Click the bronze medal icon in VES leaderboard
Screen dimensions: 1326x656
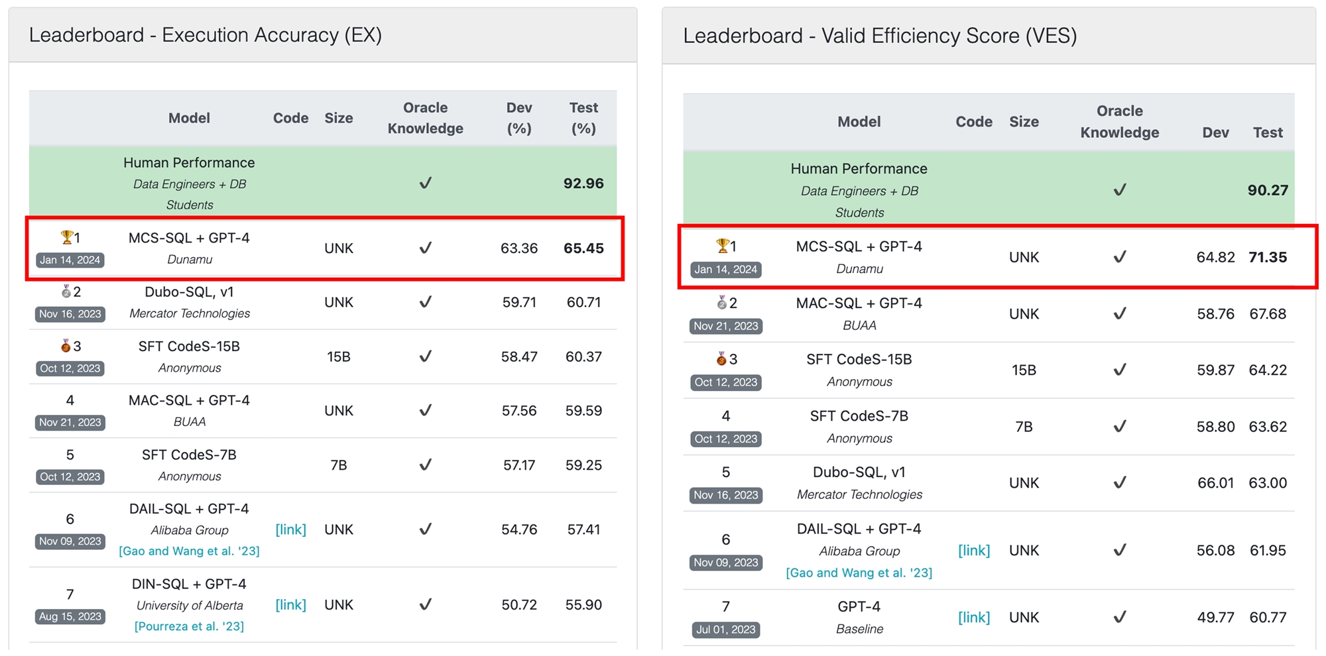(721, 359)
